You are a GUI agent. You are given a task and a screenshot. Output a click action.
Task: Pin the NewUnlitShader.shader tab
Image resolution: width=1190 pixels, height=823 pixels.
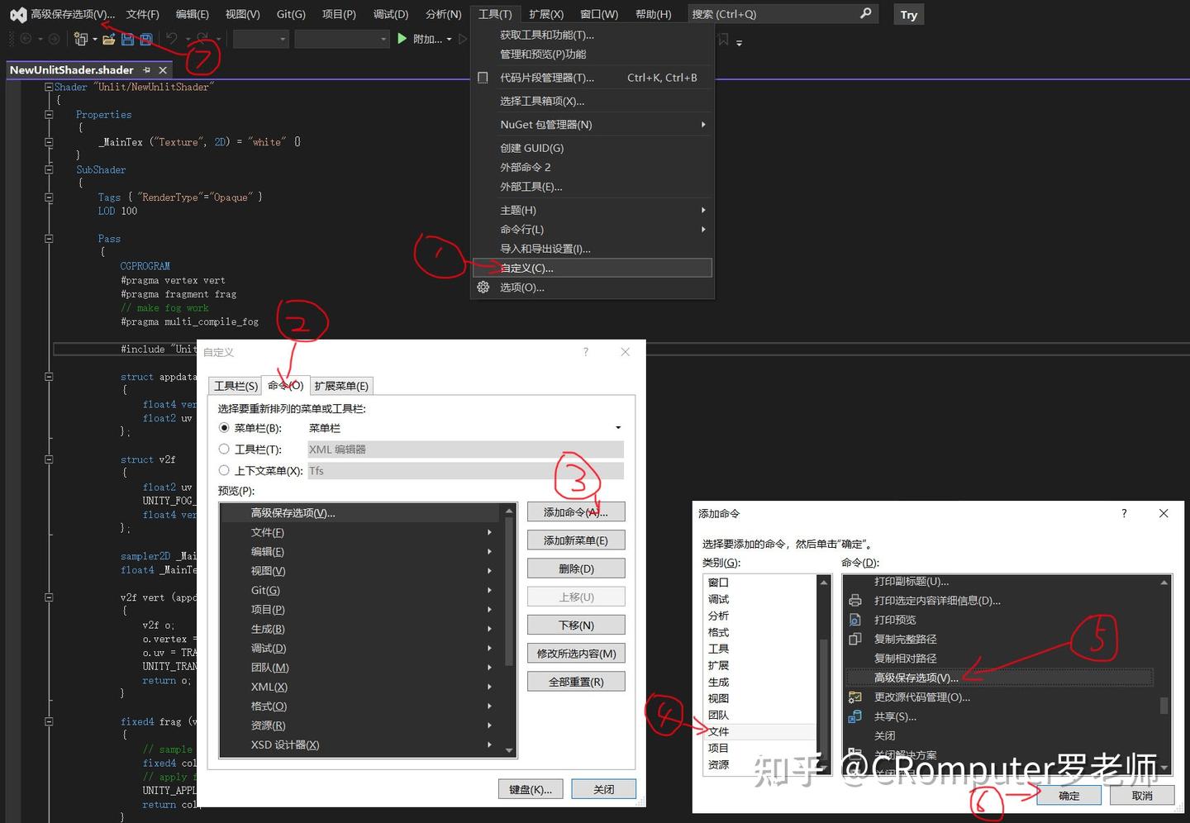pyautogui.click(x=146, y=70)
